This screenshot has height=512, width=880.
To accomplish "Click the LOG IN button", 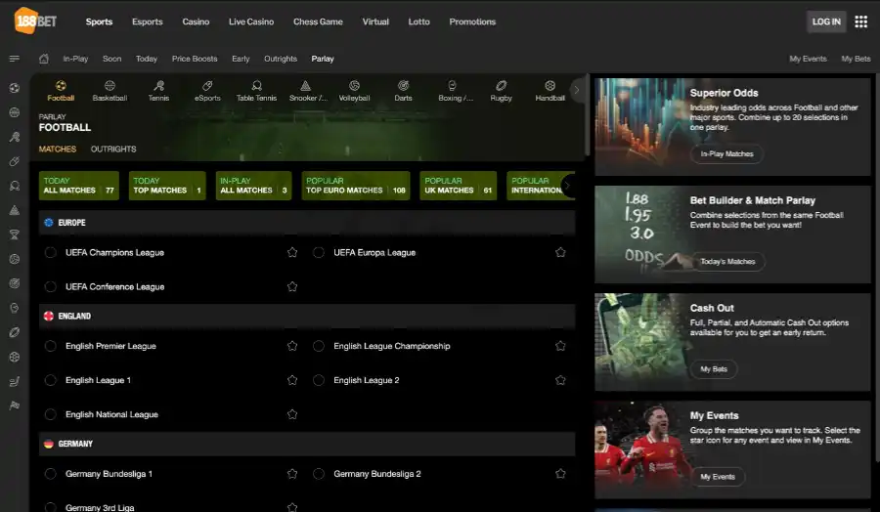I will [826, 21].
